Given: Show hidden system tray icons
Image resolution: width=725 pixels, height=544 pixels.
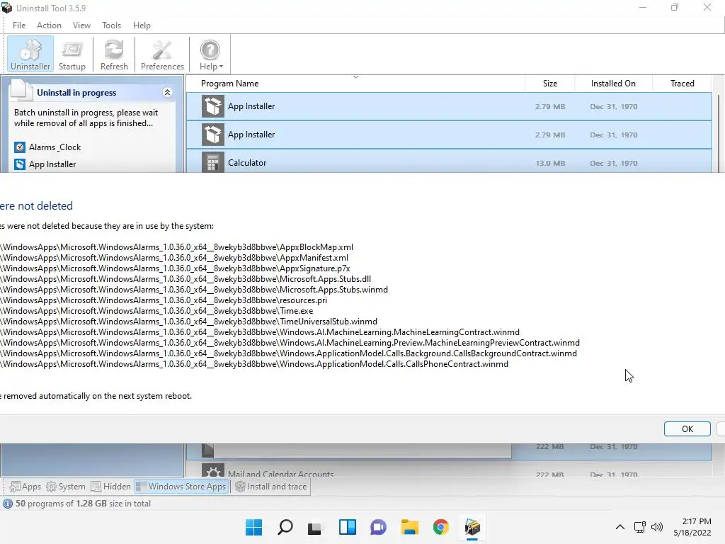Looking at the screenshot, I should pos(620,527).
